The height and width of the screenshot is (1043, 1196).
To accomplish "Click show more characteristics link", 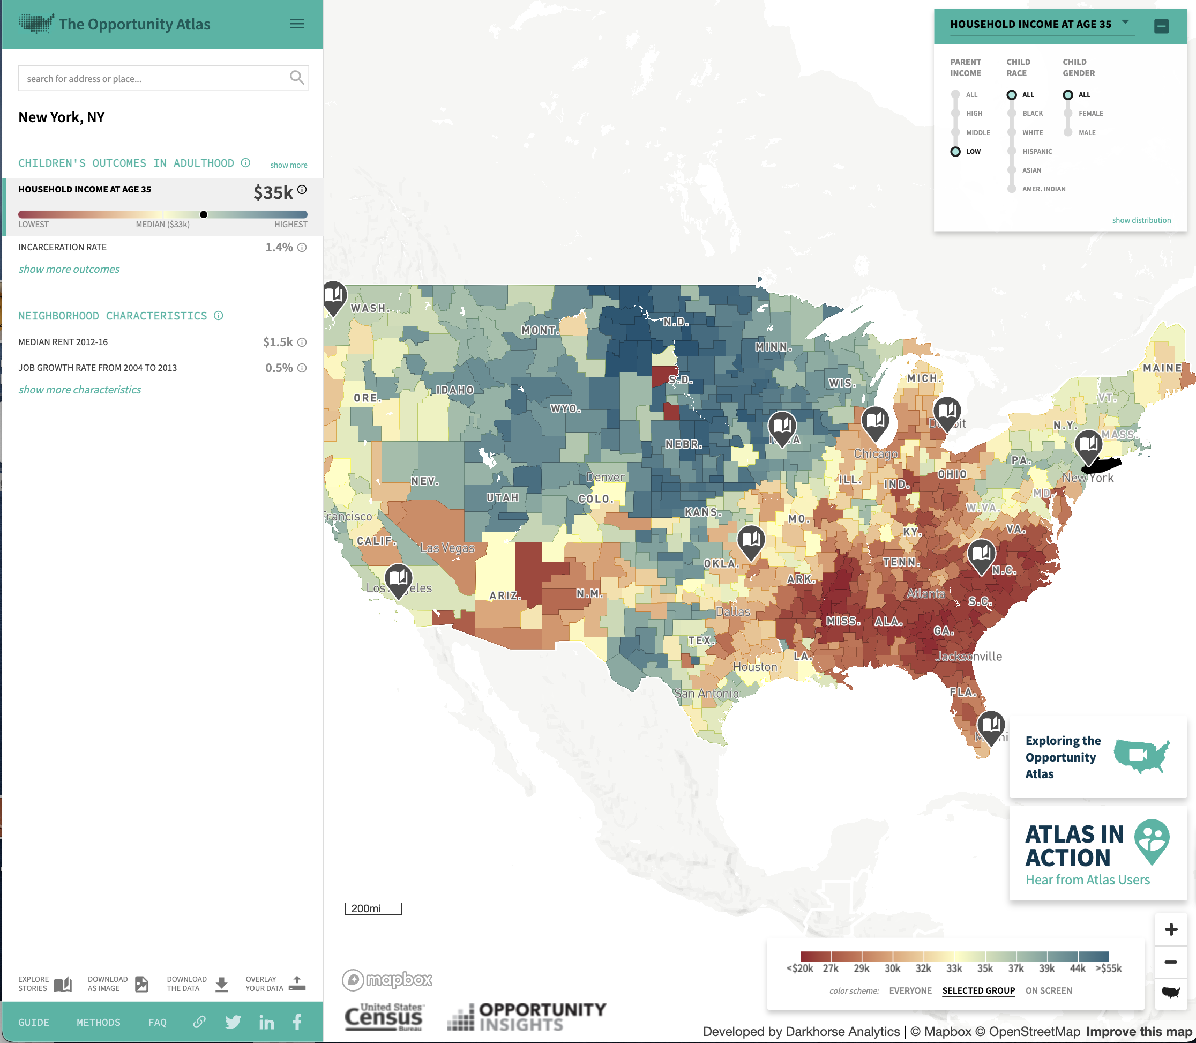I will point(80,389).
